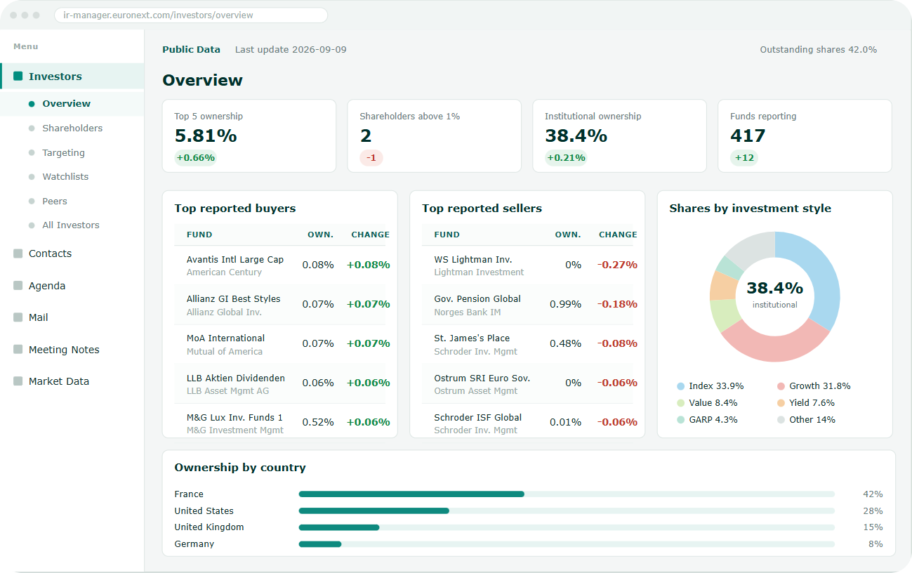Click the Other 14% legend swatch
912x573 pixels.
[x=781, y=420]
